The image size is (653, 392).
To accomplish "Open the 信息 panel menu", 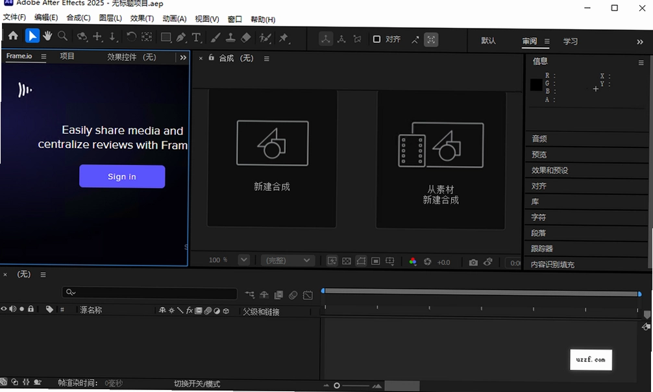I will (641, 62).
